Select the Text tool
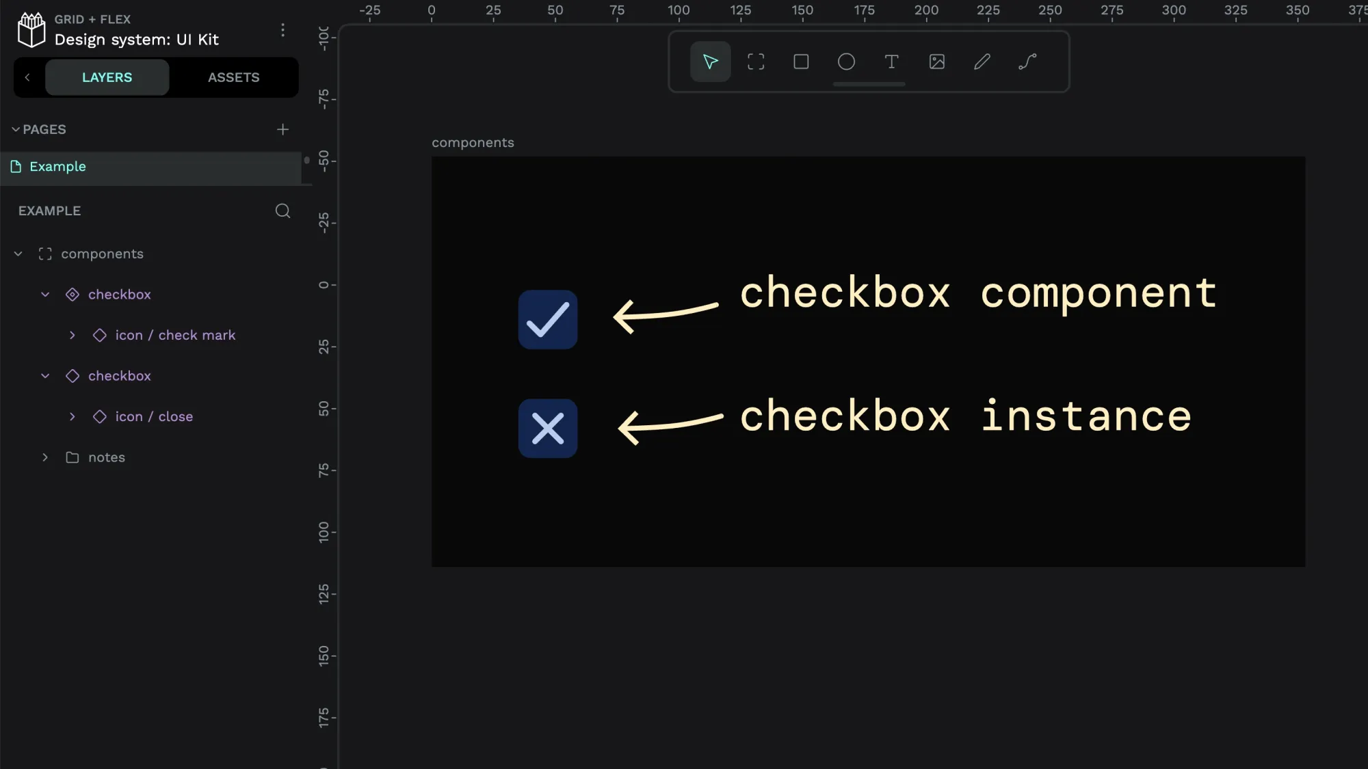Viewport: 1368px width, 769px height. tap(891, 62)
